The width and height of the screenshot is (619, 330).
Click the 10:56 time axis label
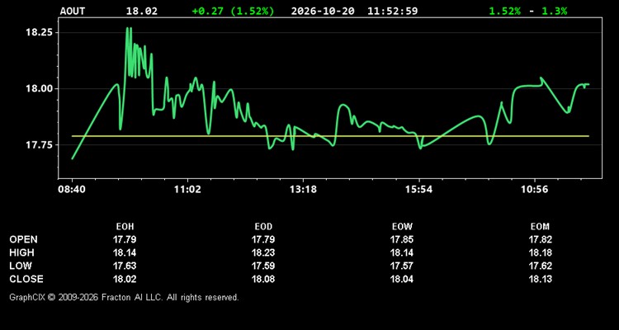click(x=535, y=190)
